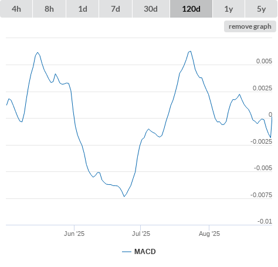The image size is (278, 267).
Task: Switch chart to 30d range
Action: coord(151,9)
